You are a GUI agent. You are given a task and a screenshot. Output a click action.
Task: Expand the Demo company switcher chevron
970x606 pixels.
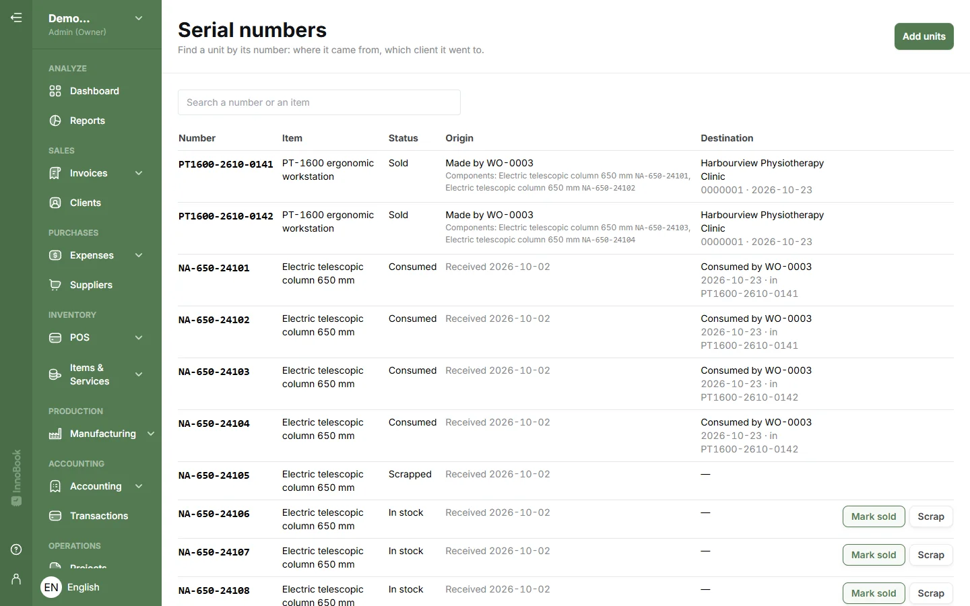[x=139, y=18]
